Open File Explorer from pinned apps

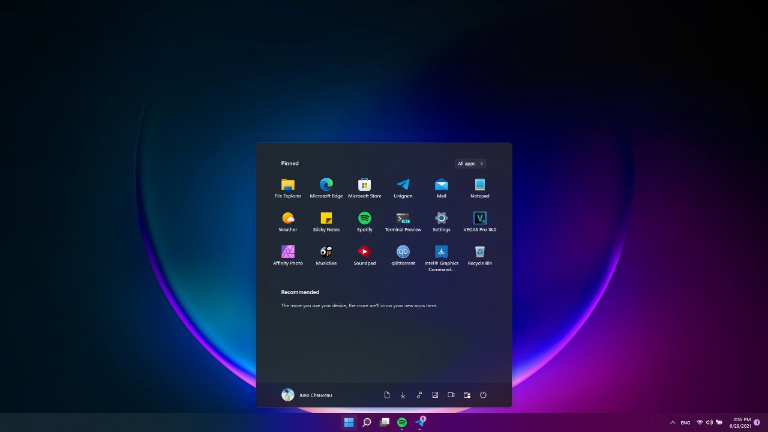288,188
